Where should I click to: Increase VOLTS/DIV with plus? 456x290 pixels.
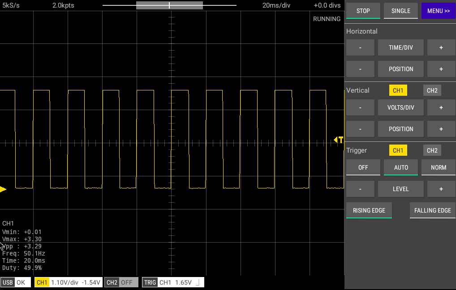coord(441,107)
